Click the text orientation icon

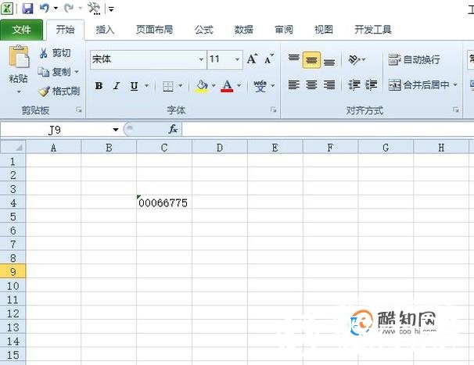tap(354, 59)
